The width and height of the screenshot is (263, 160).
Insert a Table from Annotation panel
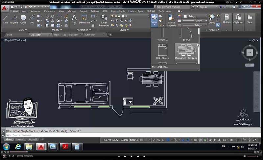93,26
